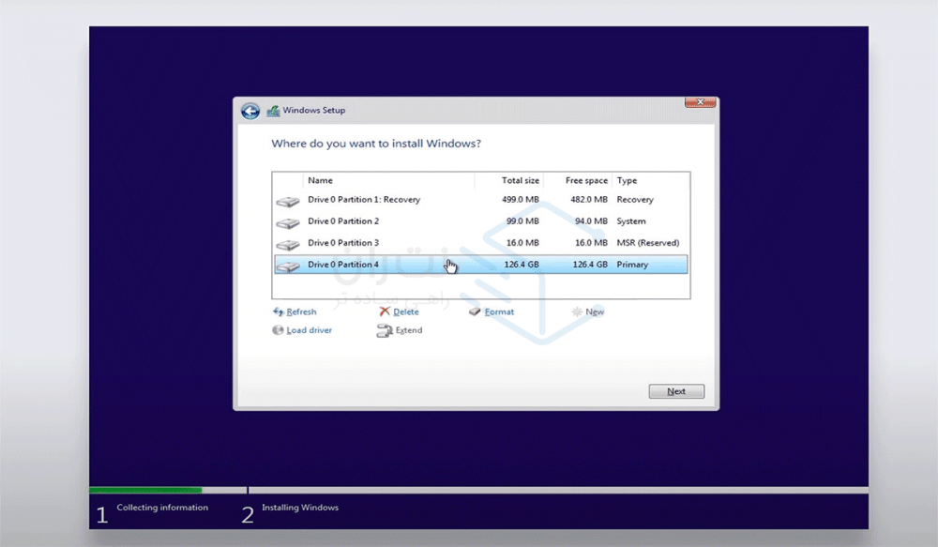Click the Free space column header
This screenshot has height=547, width=938.
586,180
